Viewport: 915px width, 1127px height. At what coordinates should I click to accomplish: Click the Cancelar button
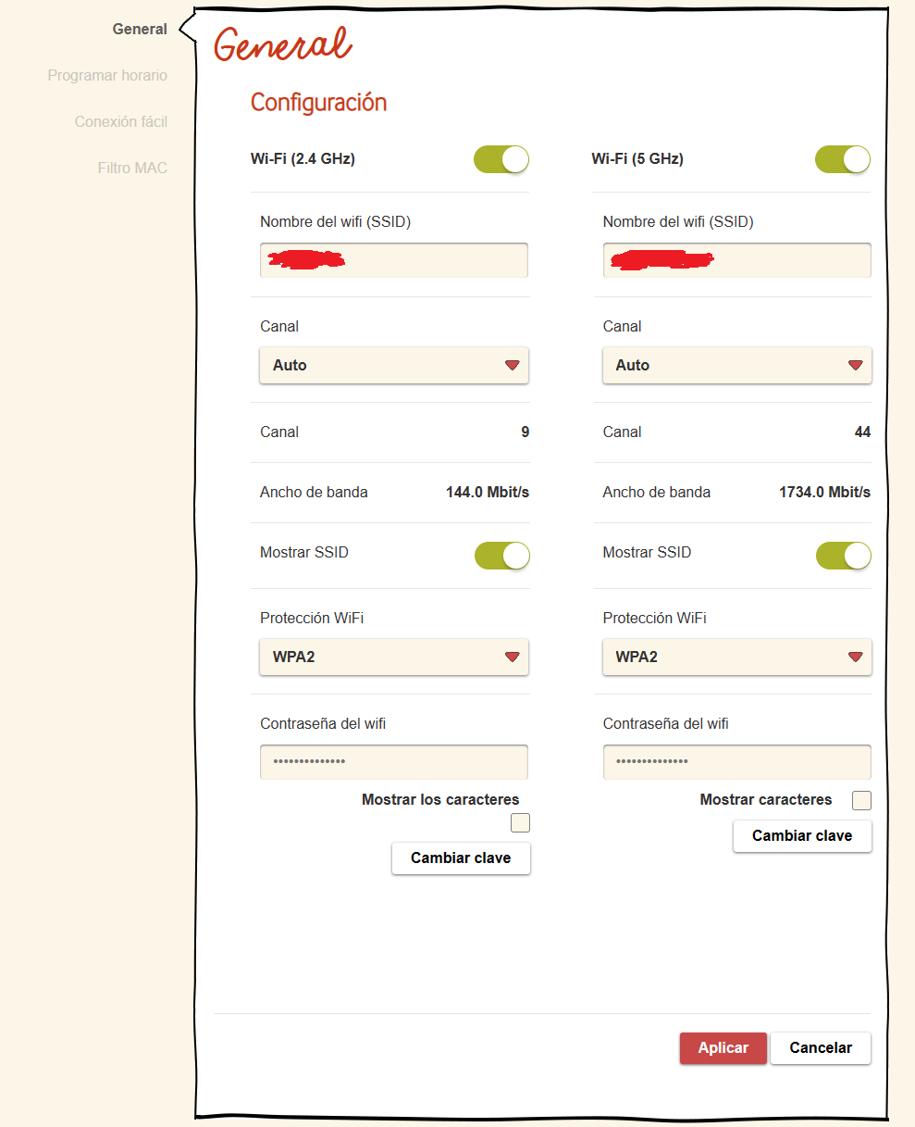pos(821,1047)
